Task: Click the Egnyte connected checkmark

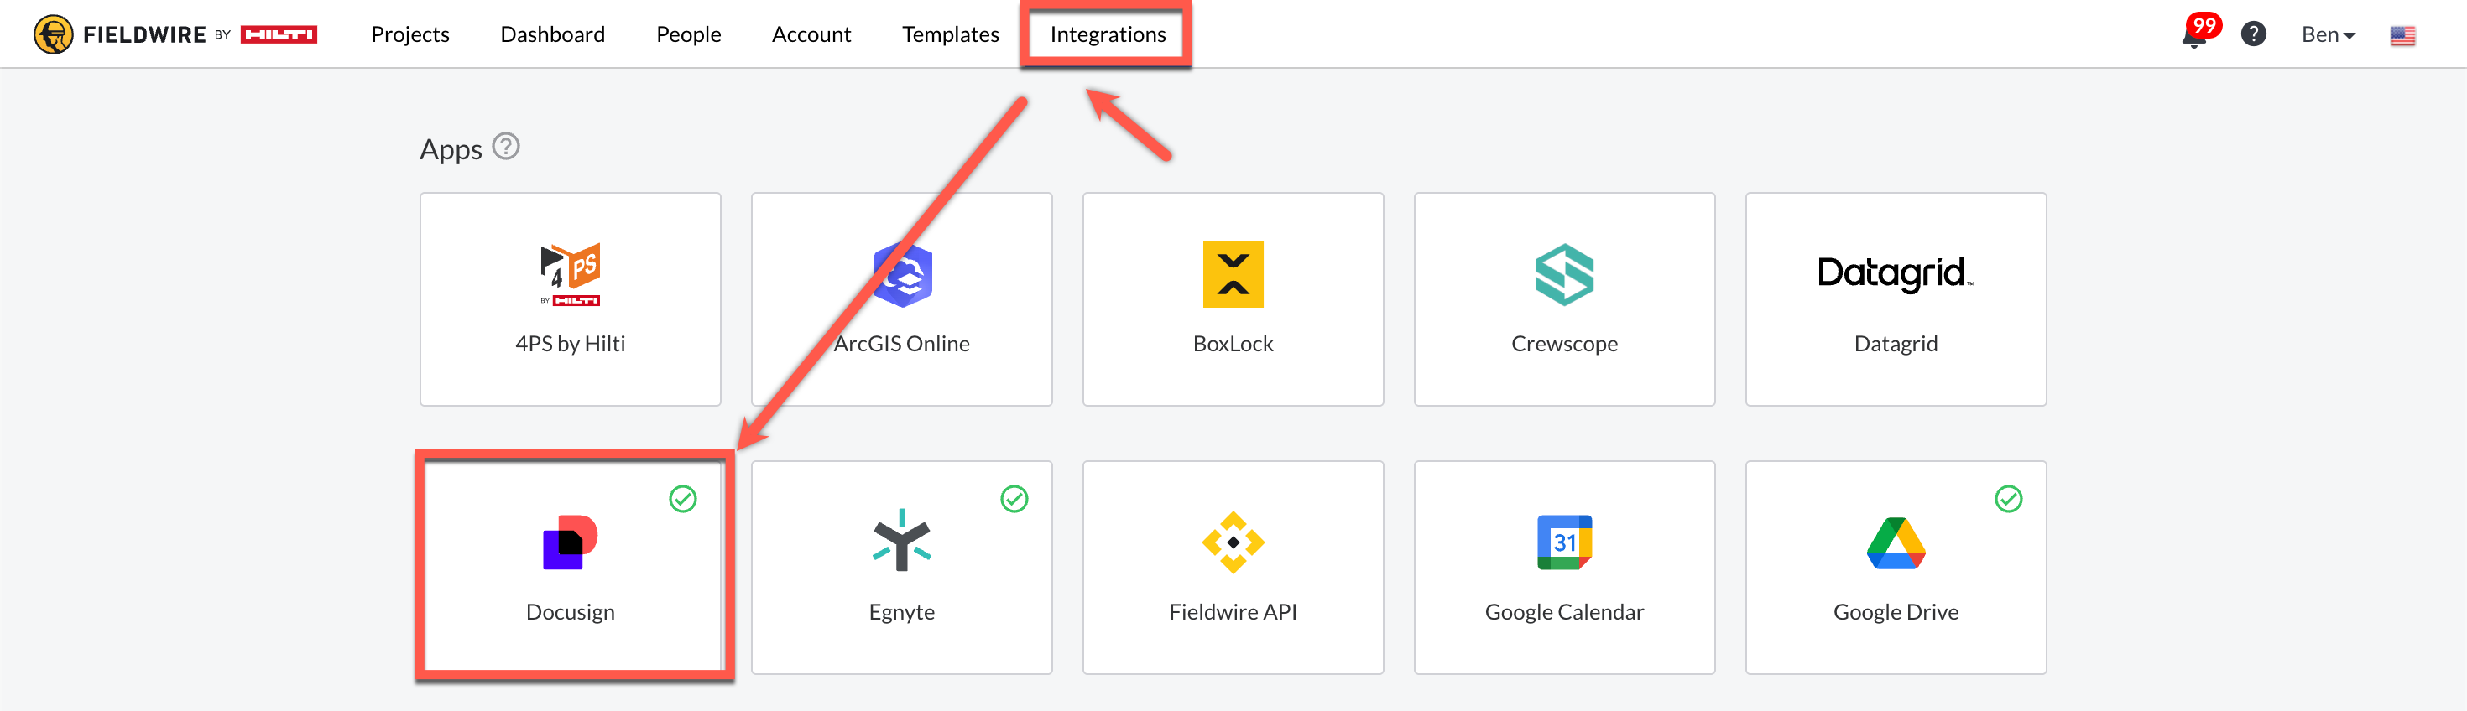Action: pos(1014,499)
